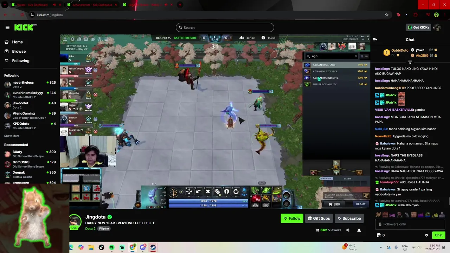Image resolution: width=450 pixels, height=253 pixels.
Task: Open Deepak recommended channel
Action: [30, 174]
